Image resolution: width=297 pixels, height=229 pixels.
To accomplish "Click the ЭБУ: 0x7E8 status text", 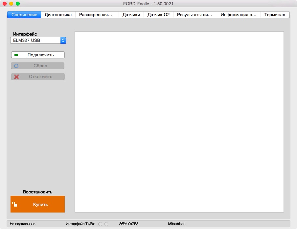I will click(128, 224).
